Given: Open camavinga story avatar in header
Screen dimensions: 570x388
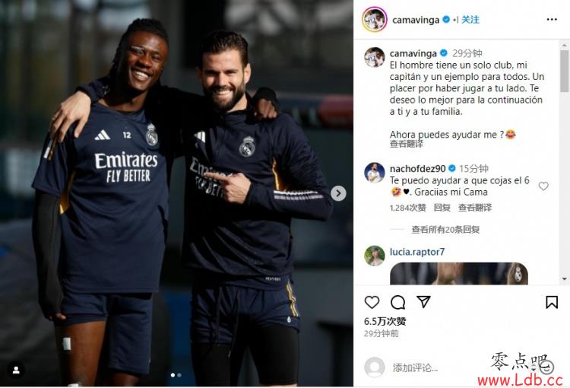Looking at the screenshot, I should tap(374, 19).
